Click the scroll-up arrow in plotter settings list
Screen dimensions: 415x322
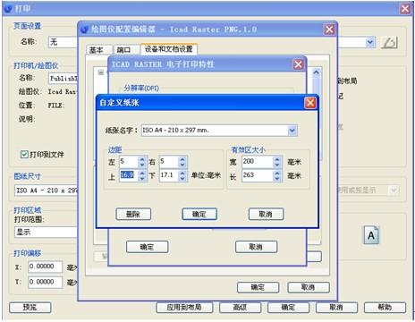[317, 72]
